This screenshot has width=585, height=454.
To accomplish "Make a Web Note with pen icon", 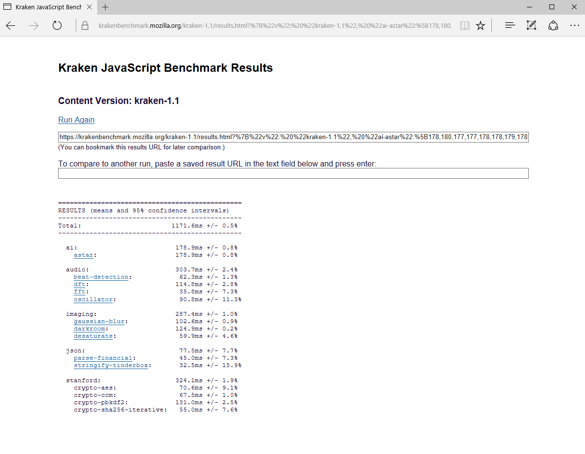I will (x=531, y=25).
